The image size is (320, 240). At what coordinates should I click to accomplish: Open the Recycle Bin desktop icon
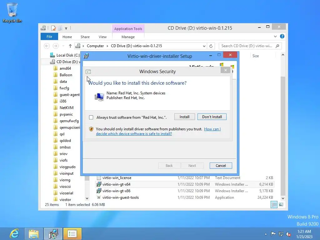[x=12, y=12]
